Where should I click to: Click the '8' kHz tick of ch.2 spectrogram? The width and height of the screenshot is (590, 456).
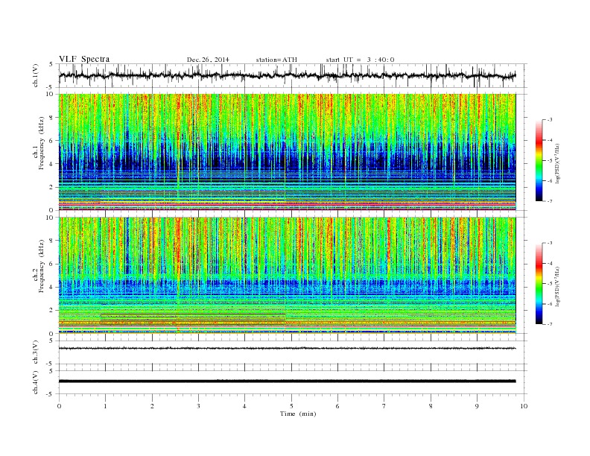(x=51, y=241)
